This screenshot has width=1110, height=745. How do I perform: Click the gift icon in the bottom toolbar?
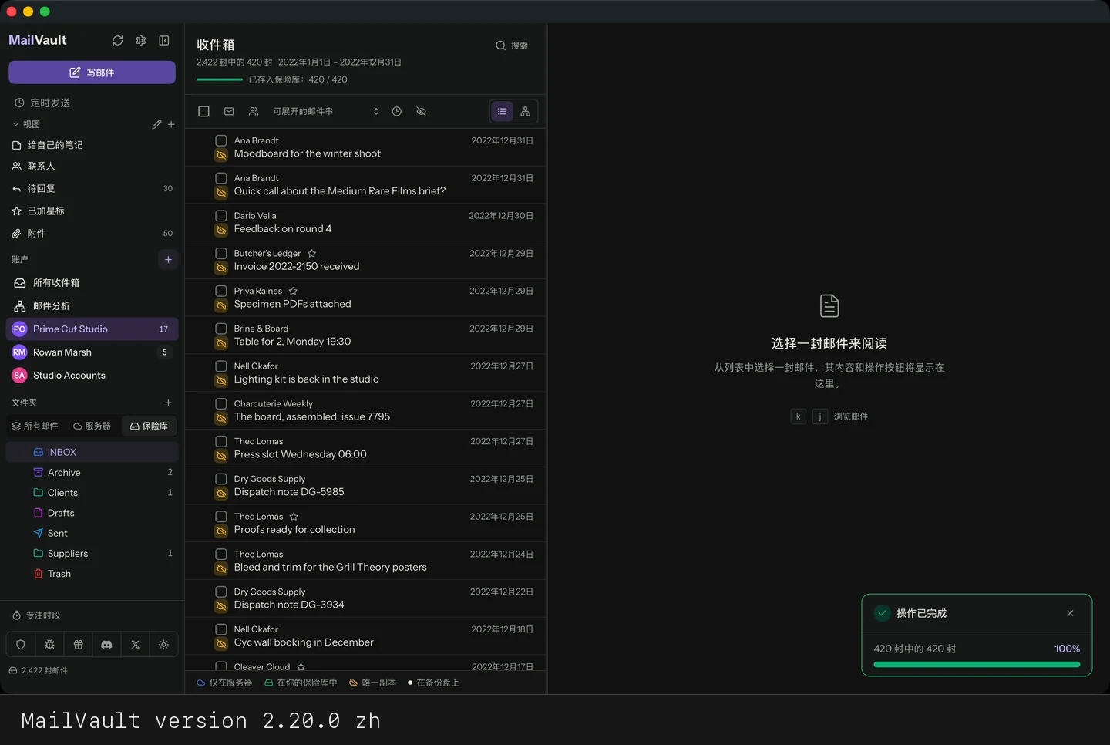coord(78,645)
